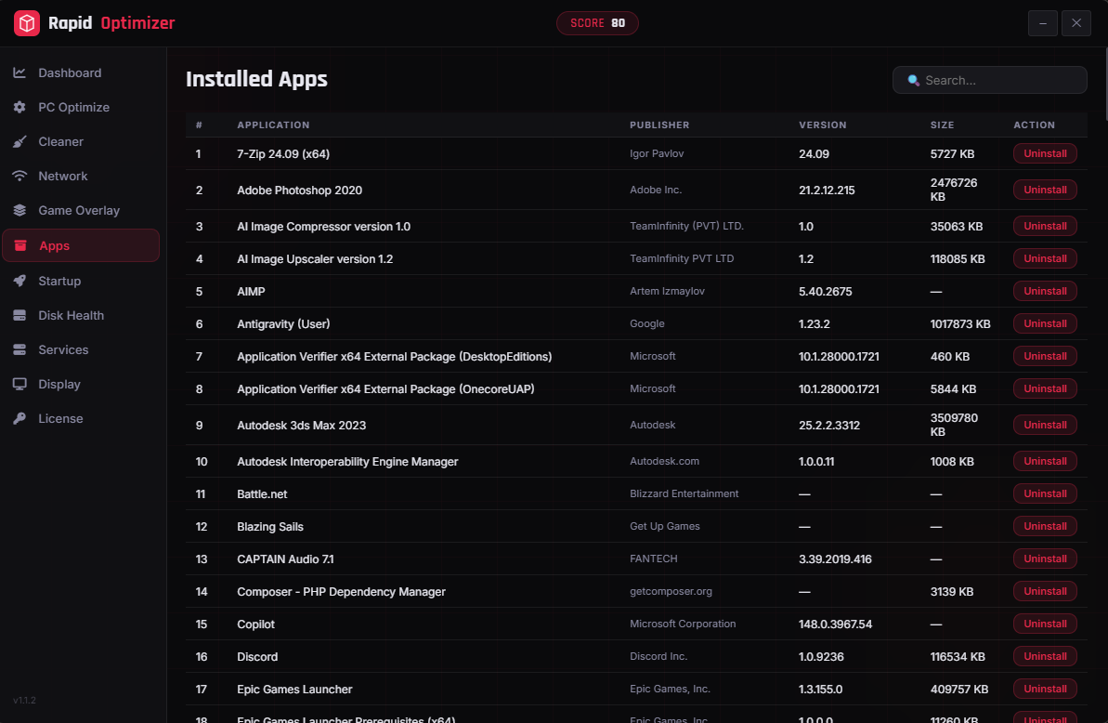Screen dimensions: 1108x723
Task: Uninstall AI Image Upscaler version 1.2
Action: click(1045, 258)
